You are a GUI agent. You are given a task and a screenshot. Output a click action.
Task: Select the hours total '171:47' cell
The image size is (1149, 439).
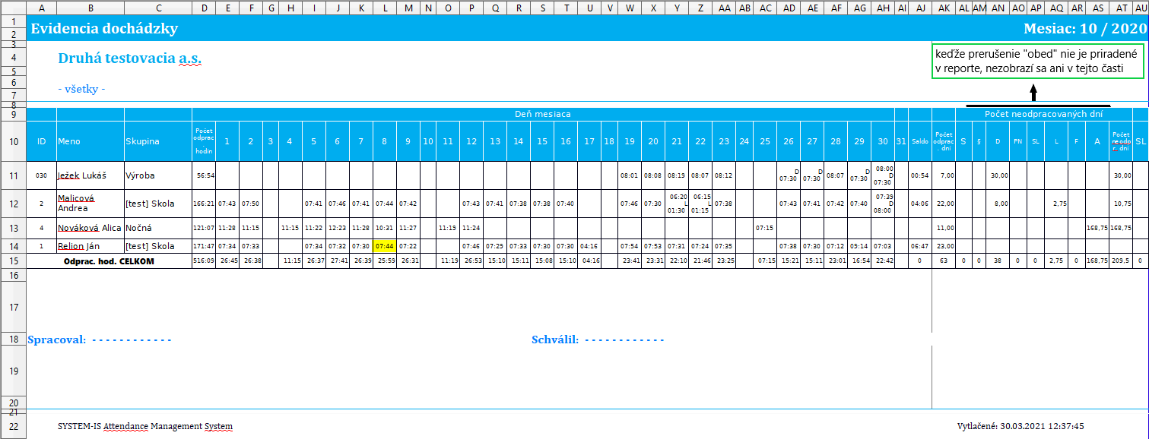(x=205, y=246)
